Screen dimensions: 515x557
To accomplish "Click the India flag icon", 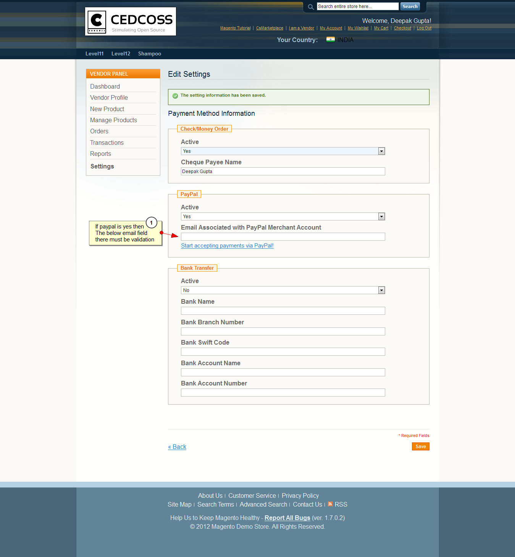I will 331,40.
